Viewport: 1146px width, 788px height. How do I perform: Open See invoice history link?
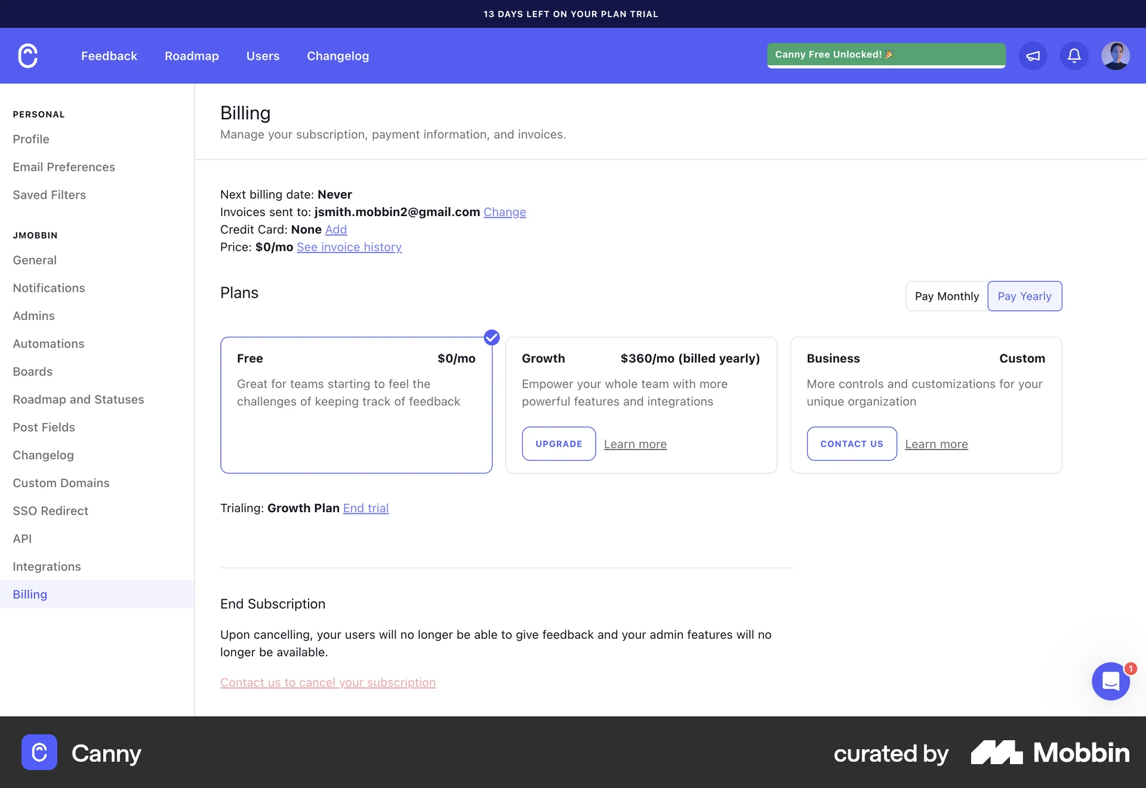pyautogui.click(x=349, y=247)
